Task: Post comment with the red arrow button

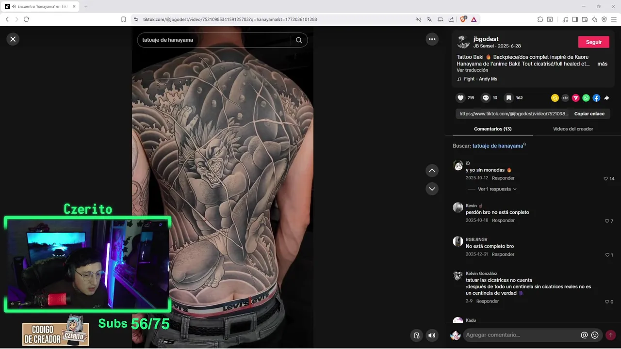Action: point(610,335)
